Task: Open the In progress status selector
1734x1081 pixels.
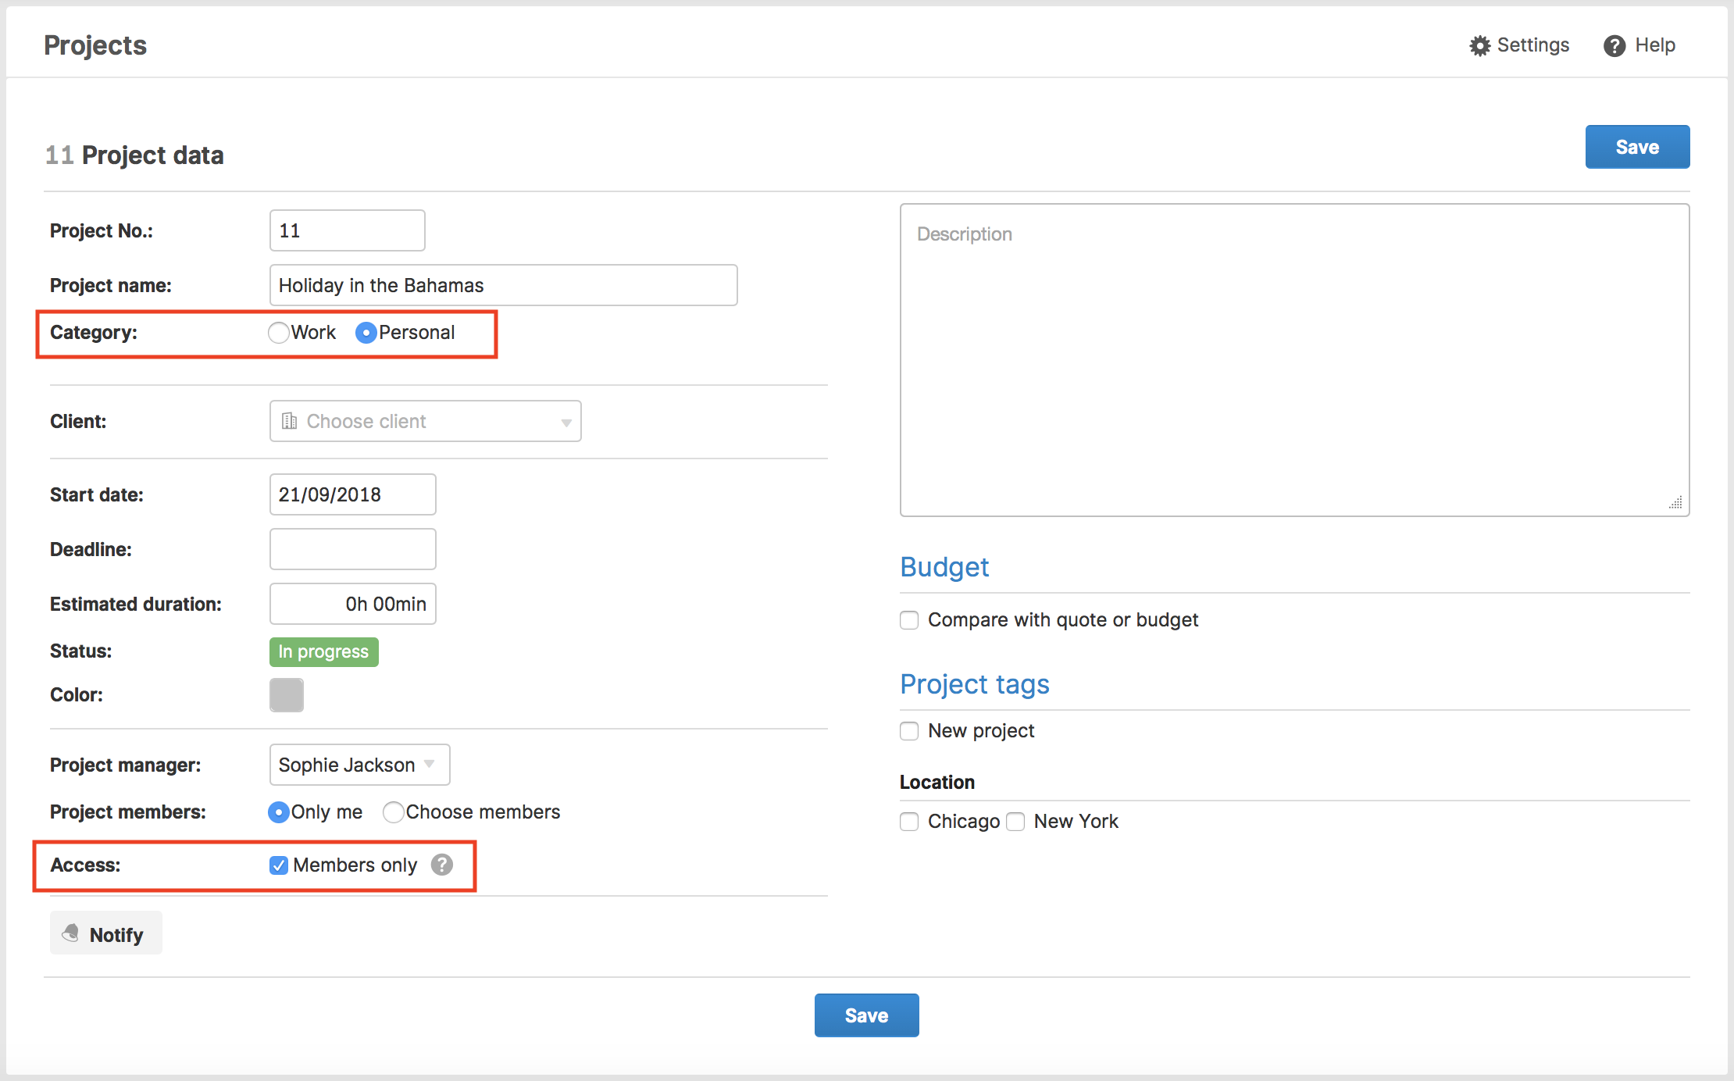Action: [323, 651]
